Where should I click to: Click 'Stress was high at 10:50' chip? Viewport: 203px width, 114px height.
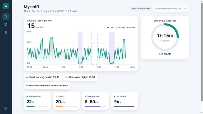(80, 77)
